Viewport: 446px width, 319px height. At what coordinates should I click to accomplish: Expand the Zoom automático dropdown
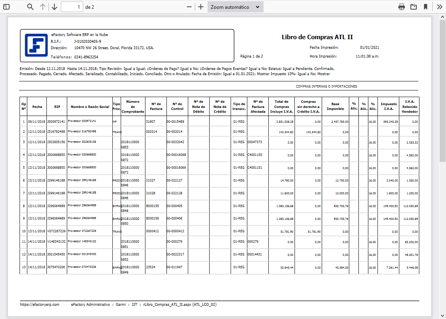(235, 7)
